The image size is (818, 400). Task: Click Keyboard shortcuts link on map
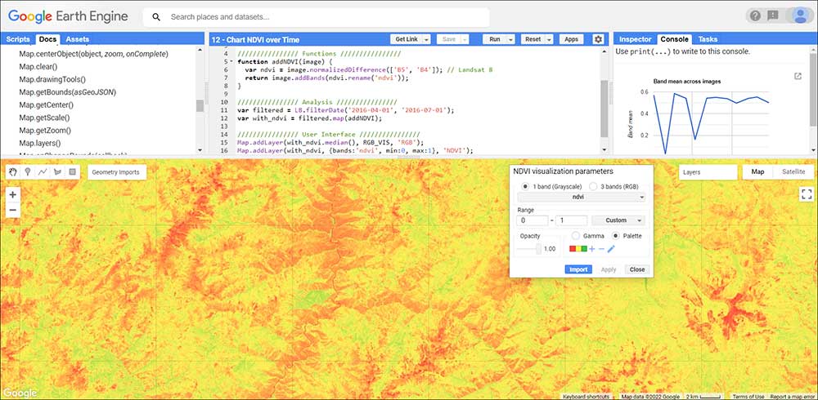[586, 397]
